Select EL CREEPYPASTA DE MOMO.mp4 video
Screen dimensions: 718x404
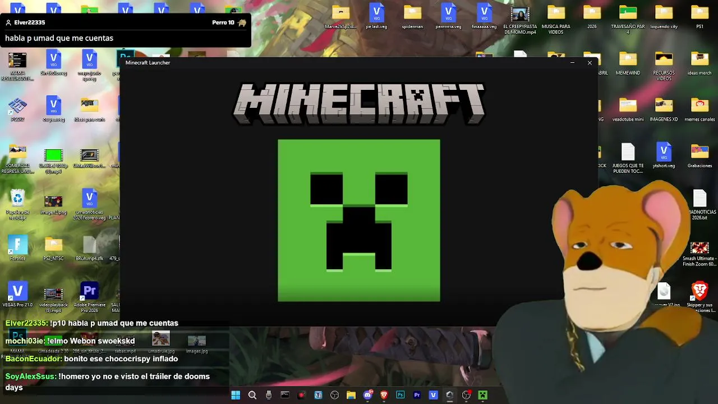pyautogui.click(x=520, y=20)
